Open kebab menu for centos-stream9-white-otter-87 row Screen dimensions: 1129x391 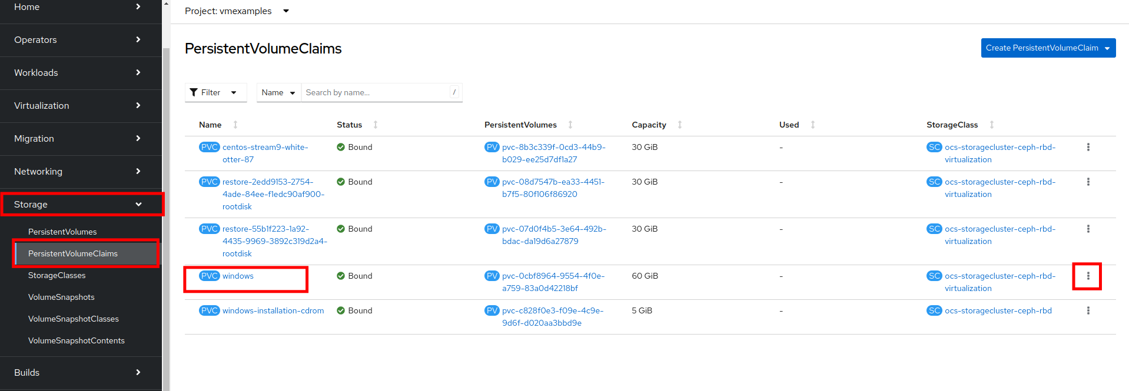1088,147
